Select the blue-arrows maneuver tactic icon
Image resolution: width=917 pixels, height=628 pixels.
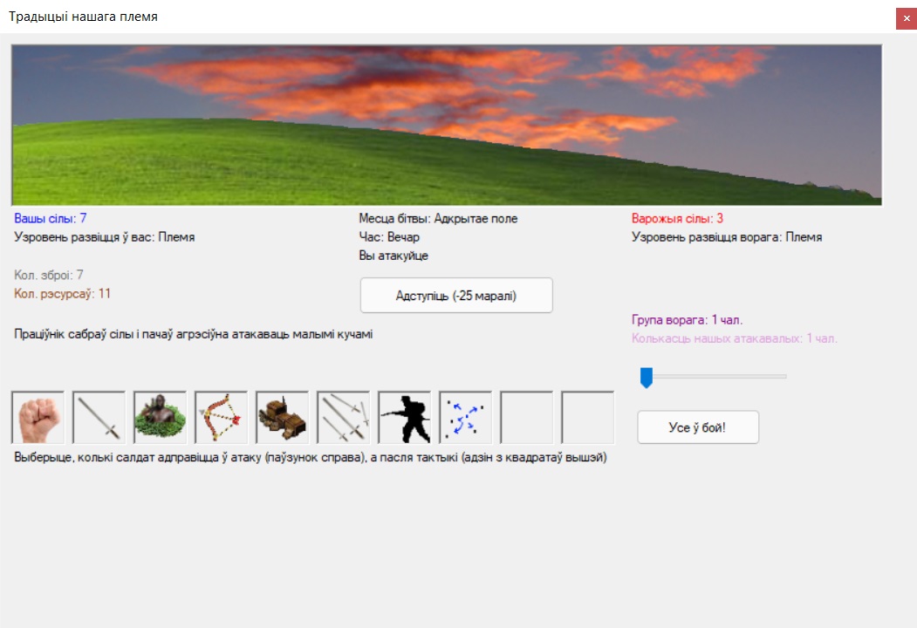466,418
